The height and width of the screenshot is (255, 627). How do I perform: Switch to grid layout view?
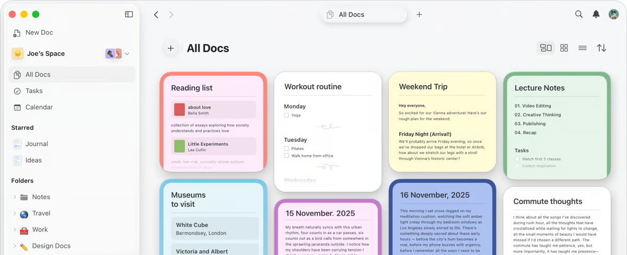coord(564,48)
